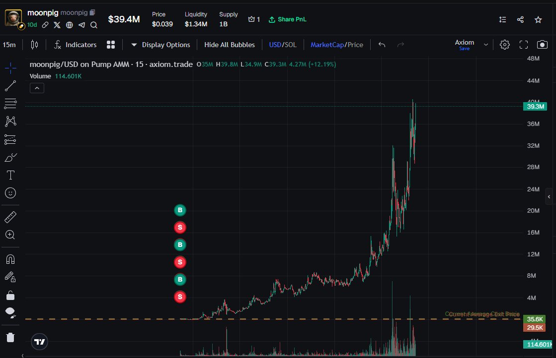The height and width of the screenshot is (358, 556).
Task: Activate the zoom in tool
Action: pyautogui.click(x=10, y=235)
